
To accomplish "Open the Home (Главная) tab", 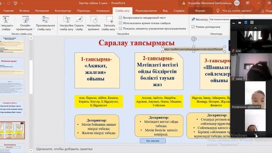I will 8,11.
